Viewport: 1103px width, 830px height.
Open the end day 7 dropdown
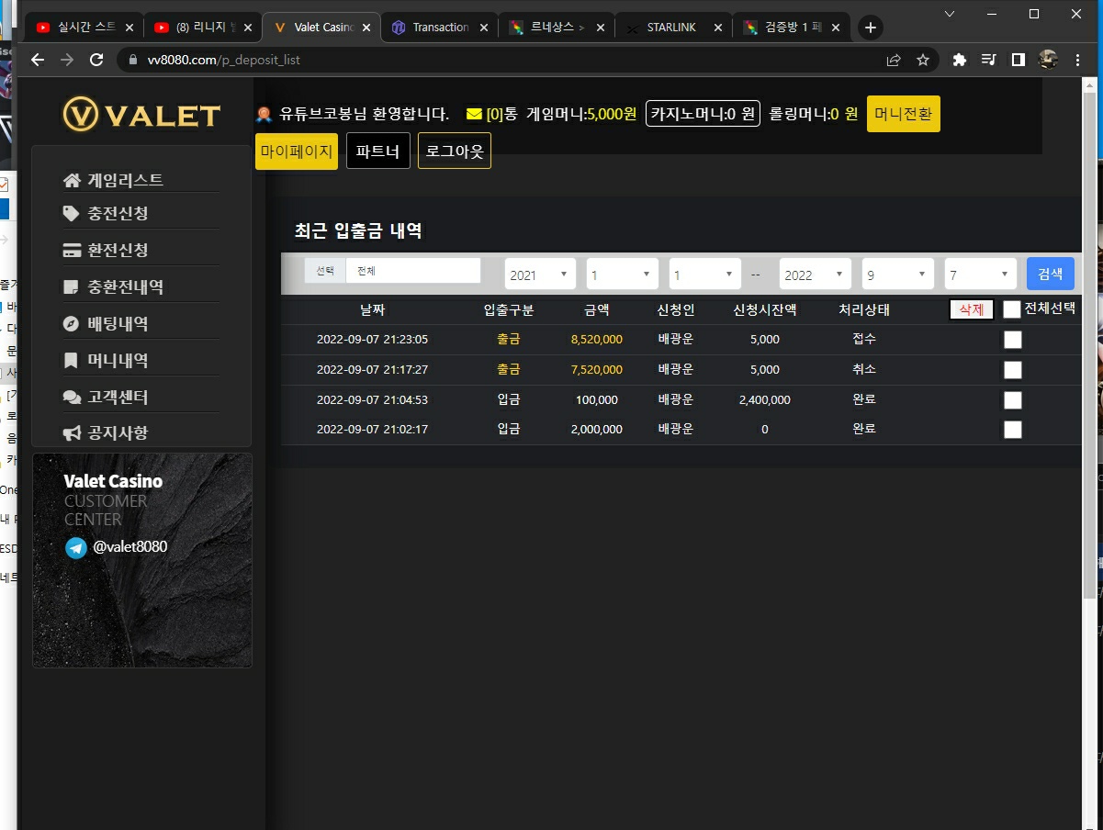(x=981, y=275)
